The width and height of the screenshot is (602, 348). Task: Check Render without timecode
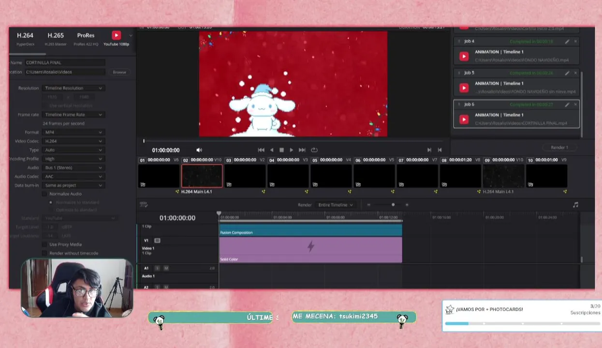pos(44,253)
